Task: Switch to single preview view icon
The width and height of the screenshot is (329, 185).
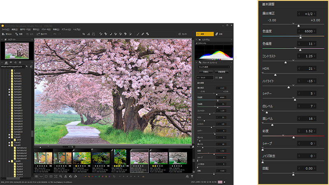Action: pyautogui.click(x=46, y=177)
